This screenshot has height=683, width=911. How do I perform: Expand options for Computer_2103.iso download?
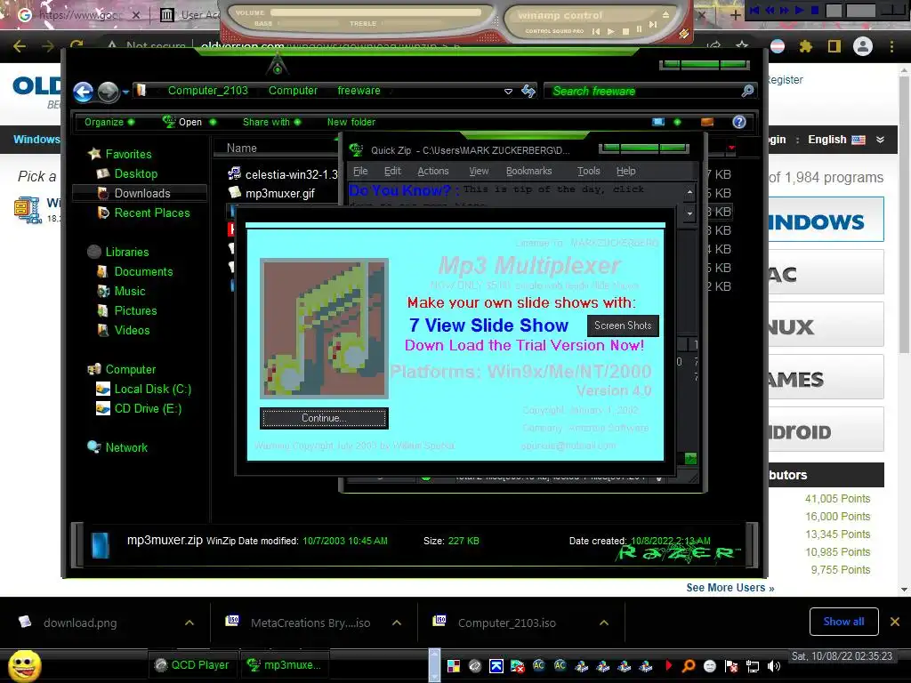pos(604,623)
